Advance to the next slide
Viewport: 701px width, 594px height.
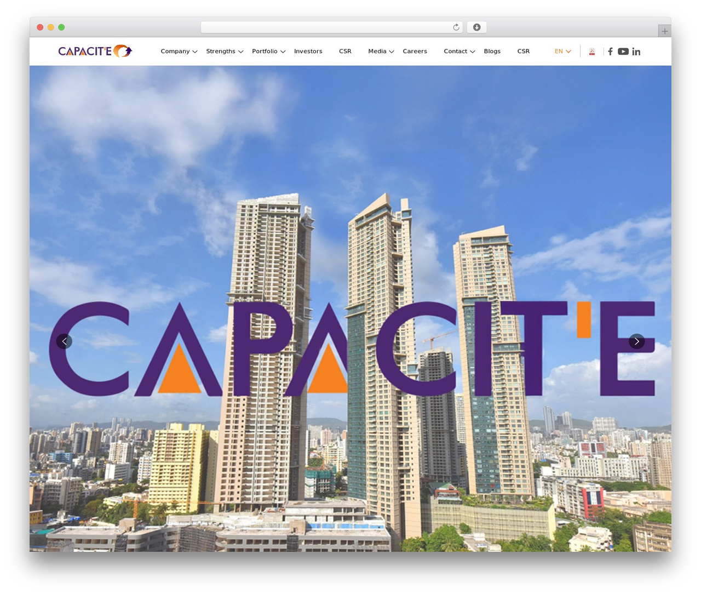coord(636,341)
